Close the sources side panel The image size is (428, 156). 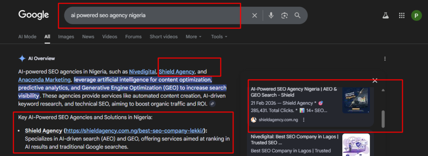coord(375,81)
